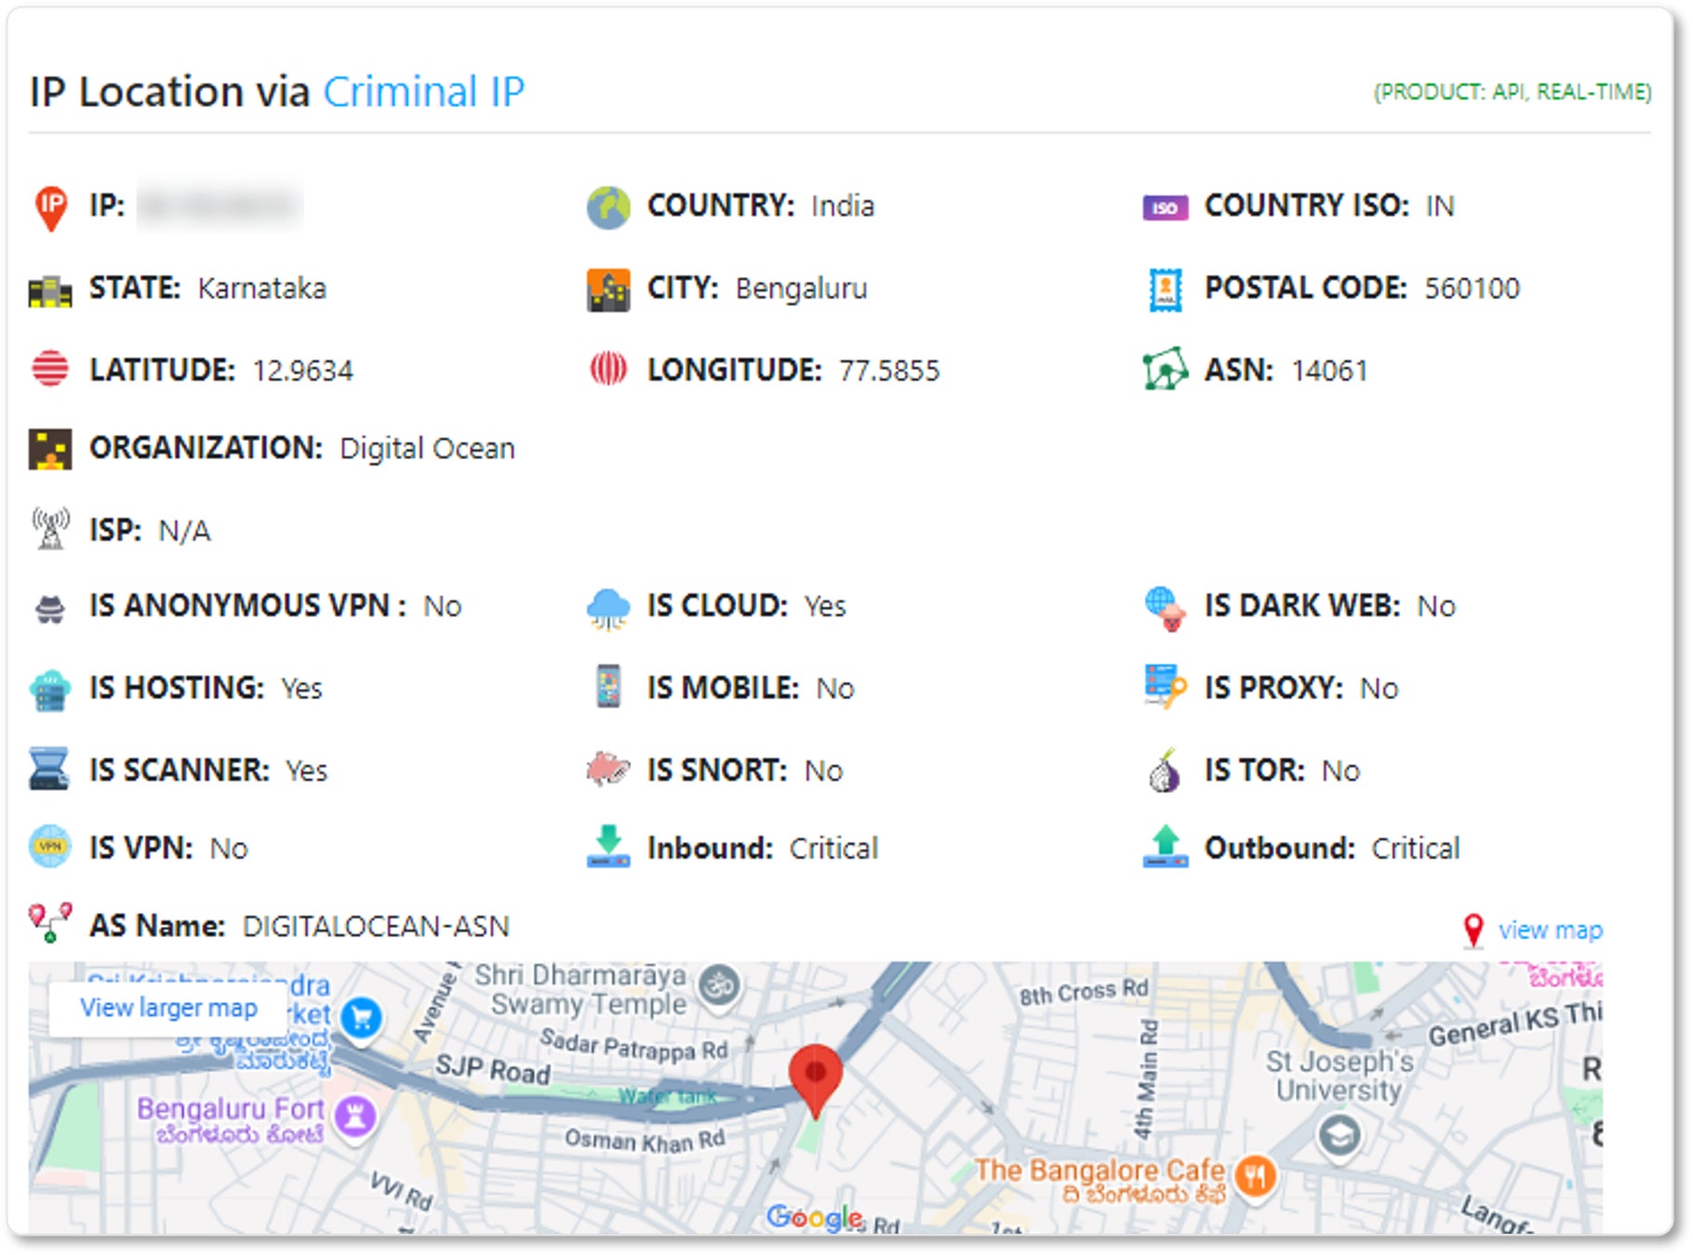Click the ORGANIZATION building icon
Image resolution: width=1693 pixels, height=1255 pixels.
pos(50,449)
